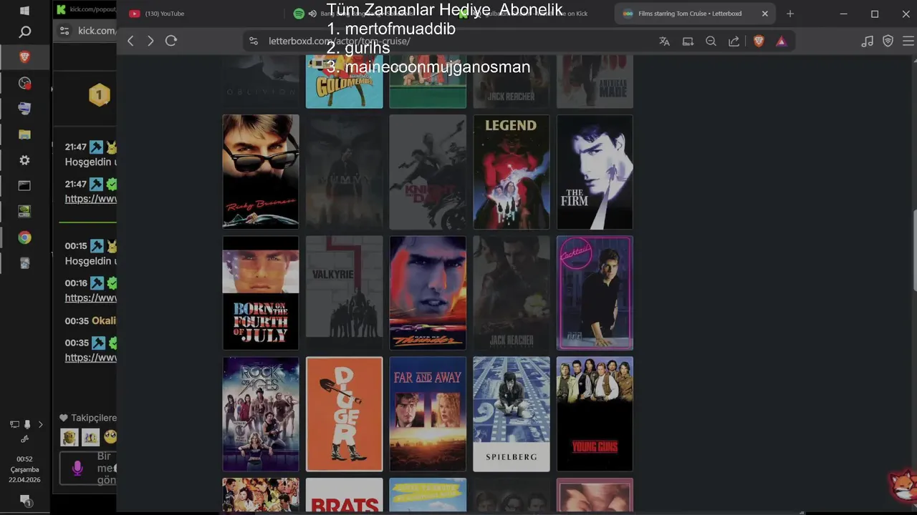Screen dimensions: 917x515
Task: Open the Far and Away poster
Action: (428, 414)
